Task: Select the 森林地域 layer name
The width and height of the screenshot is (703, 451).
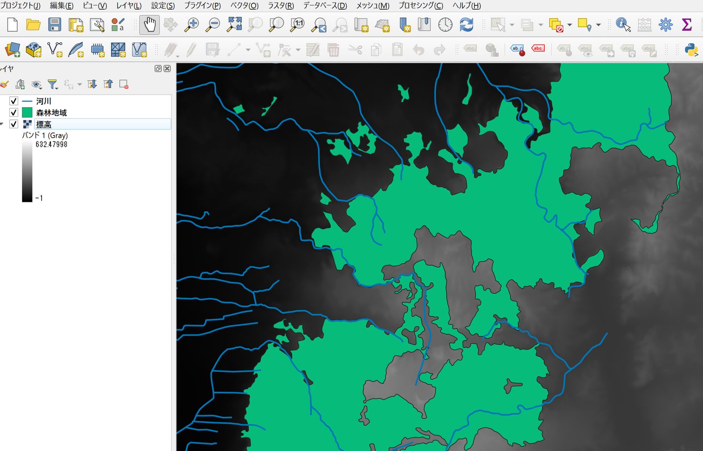Action: pos(51,113)
